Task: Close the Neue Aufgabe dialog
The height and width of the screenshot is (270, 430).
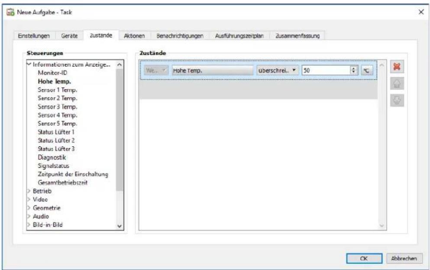Action: tap(421, 12)
